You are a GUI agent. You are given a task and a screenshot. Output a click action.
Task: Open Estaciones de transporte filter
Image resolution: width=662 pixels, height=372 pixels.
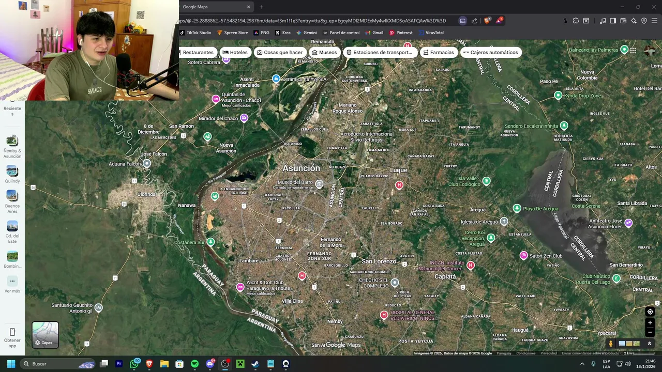380,52
